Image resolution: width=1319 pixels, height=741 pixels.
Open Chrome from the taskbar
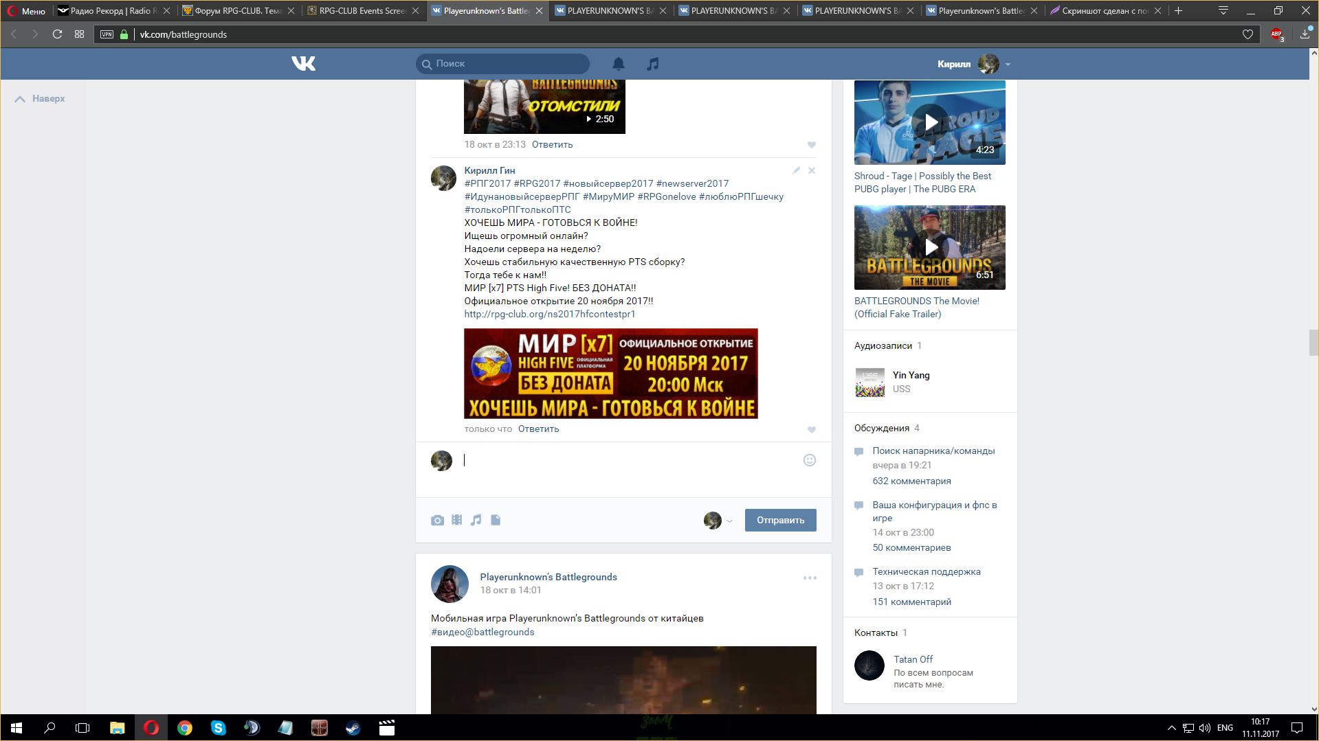184,728
